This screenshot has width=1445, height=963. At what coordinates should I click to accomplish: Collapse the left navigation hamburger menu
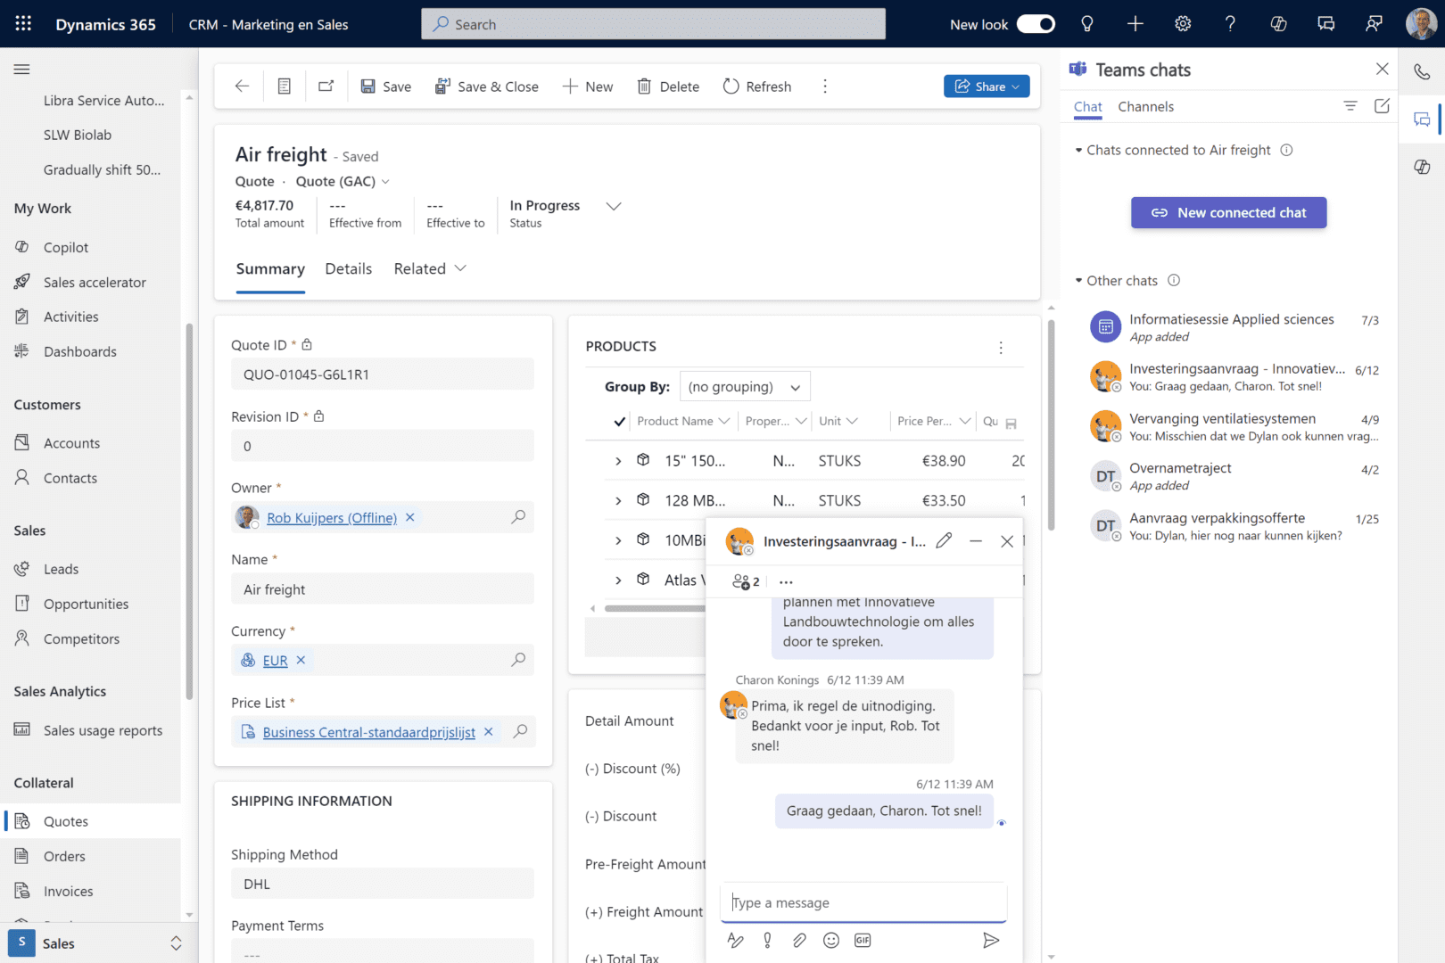pyautogui.click(x=22, y=70)
